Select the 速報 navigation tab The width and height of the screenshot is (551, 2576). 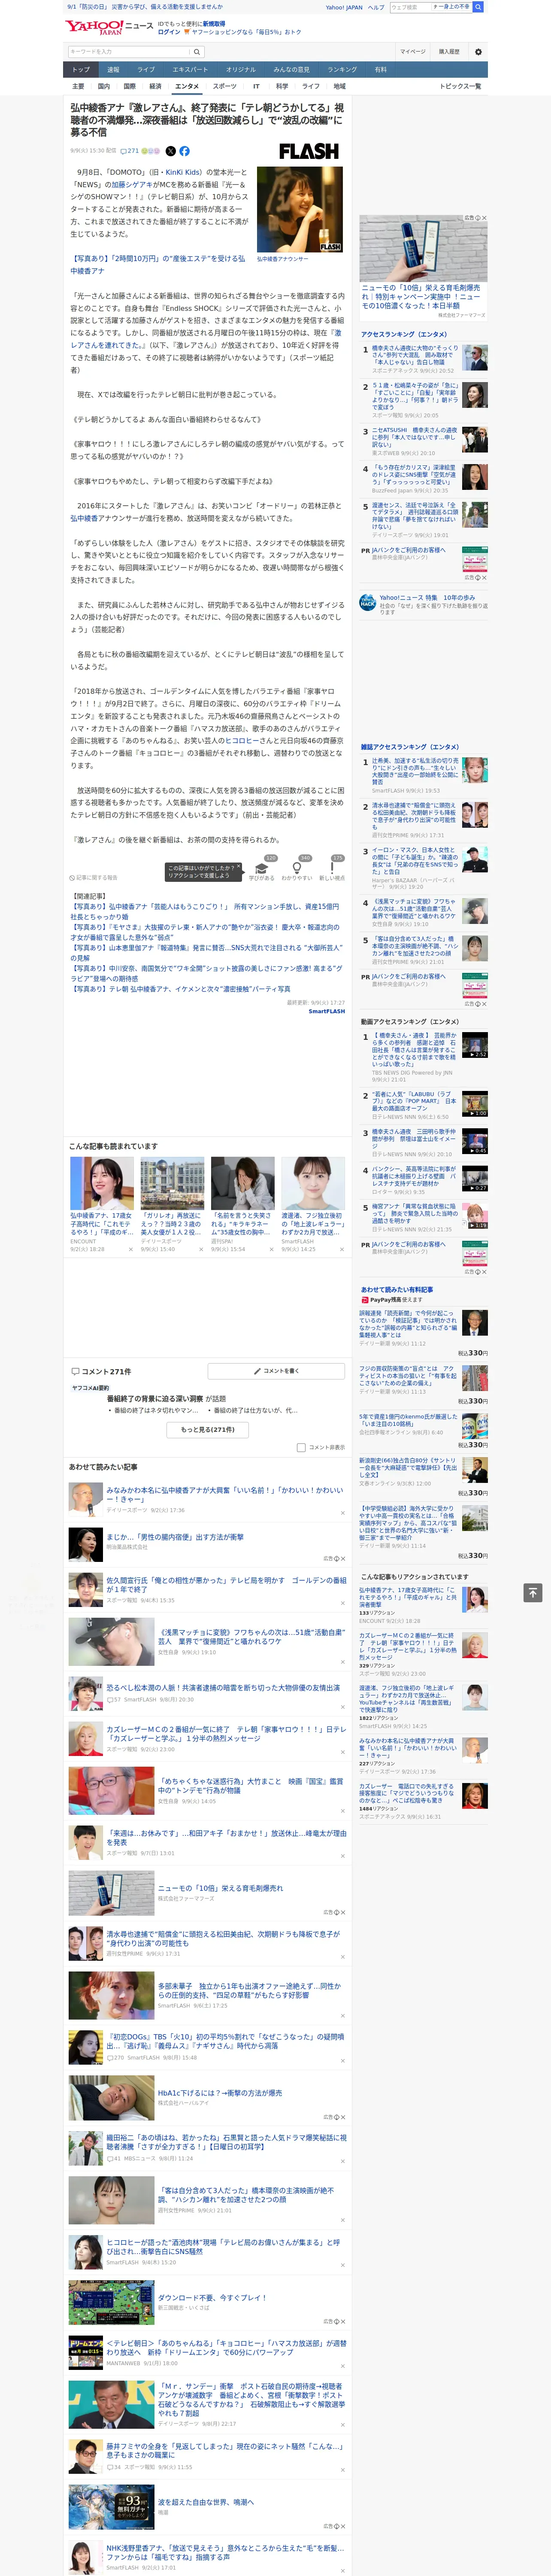[113, 70]
